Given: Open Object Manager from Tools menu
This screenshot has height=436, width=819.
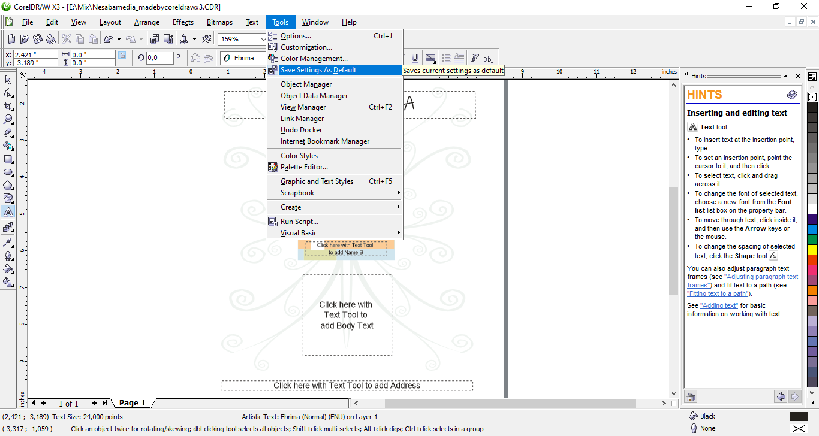Looking at the screenshot, I should point(306,84).
